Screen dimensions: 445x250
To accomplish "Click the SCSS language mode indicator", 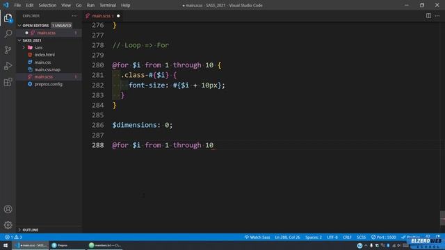I will tap(362, 237).
